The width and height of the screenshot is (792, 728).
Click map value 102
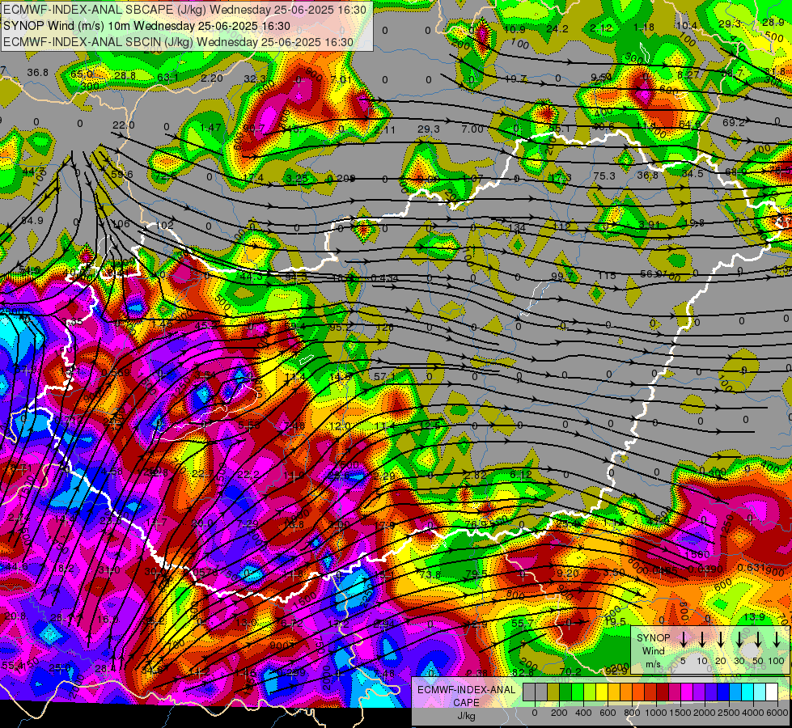(x=165, y=226)
